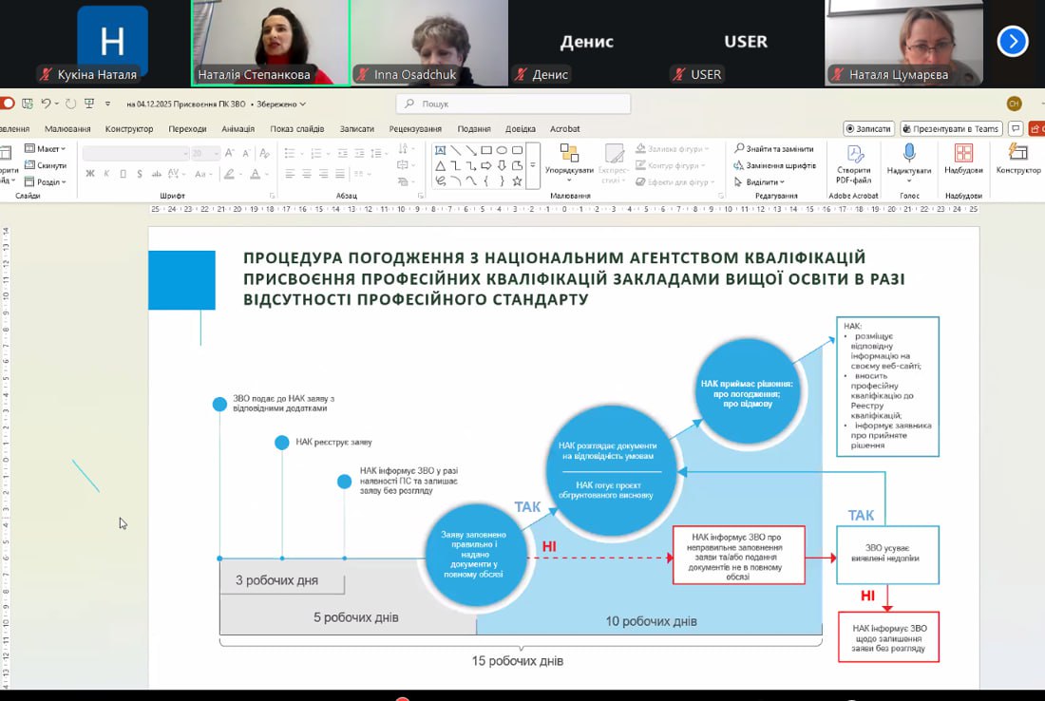Show next participants with blue arrow
Screen dimensions: 1045x701
[1013, 41]
